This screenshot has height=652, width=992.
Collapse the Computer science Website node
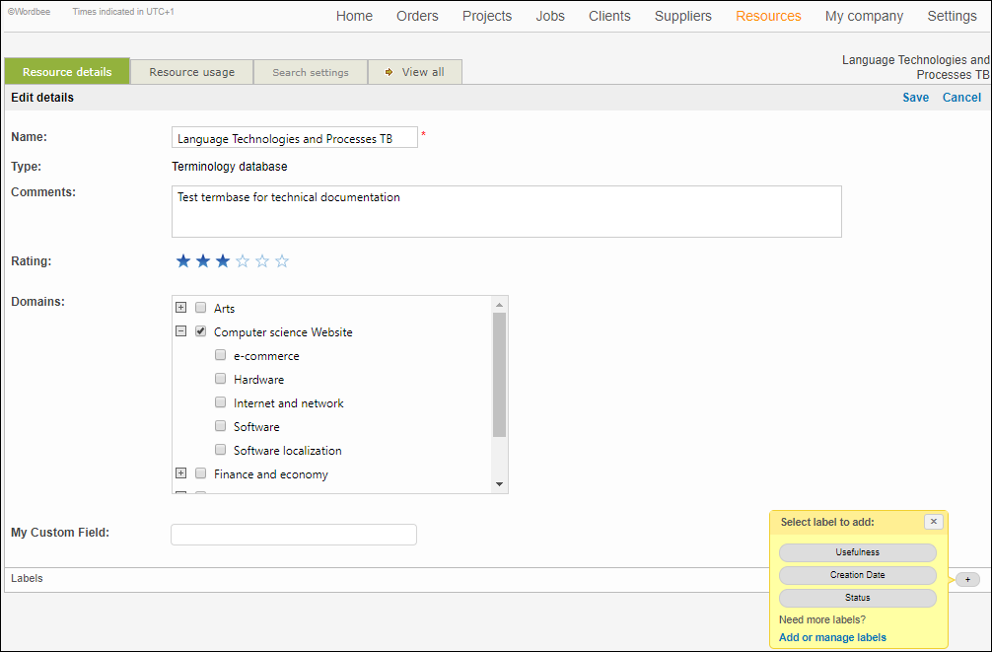pyautogui.click(x=180, y=331)
